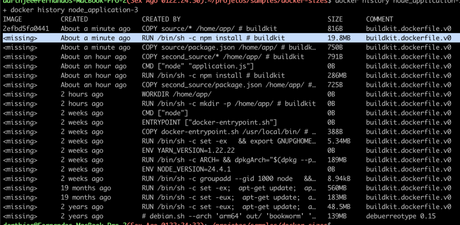This screenshot has height=225, width=460.
Task: Click the SIZE column header
Action: click(x=335, y=19)
